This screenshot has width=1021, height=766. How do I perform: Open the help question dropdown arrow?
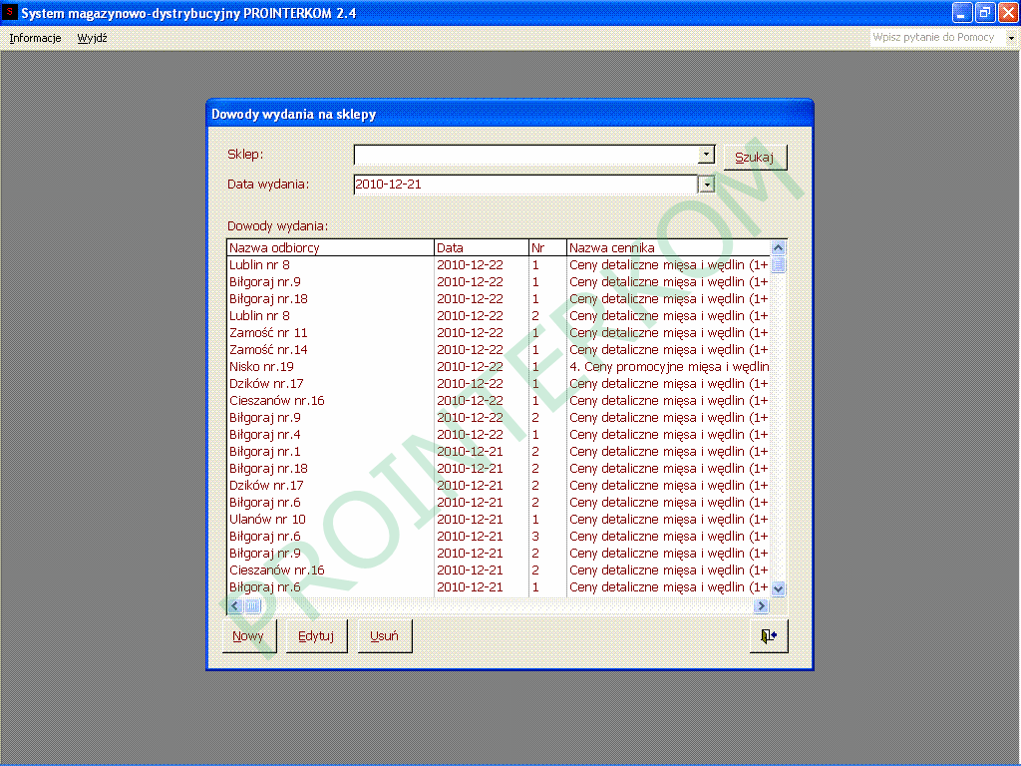[1010, 38]
